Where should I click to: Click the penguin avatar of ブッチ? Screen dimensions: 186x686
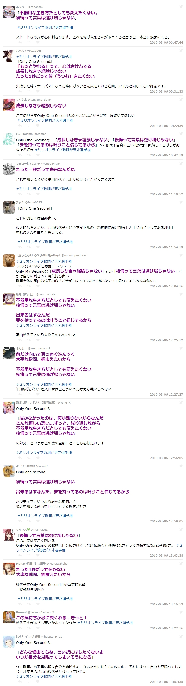pyautogui.click(x=9, y=207)
